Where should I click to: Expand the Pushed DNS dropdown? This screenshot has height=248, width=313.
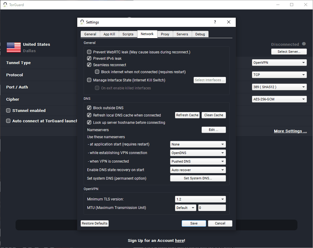point(198,161)
